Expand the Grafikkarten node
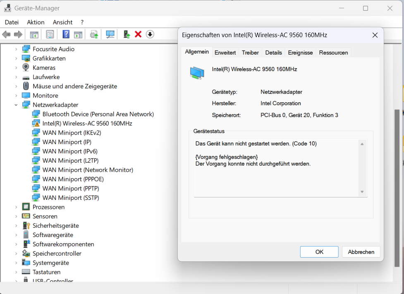This screenshot has width=404, height=294. [x=16, y=58]
